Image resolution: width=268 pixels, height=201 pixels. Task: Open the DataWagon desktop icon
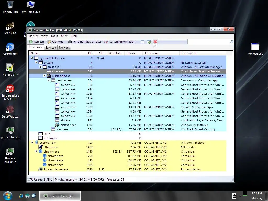(x=10, y=112)
